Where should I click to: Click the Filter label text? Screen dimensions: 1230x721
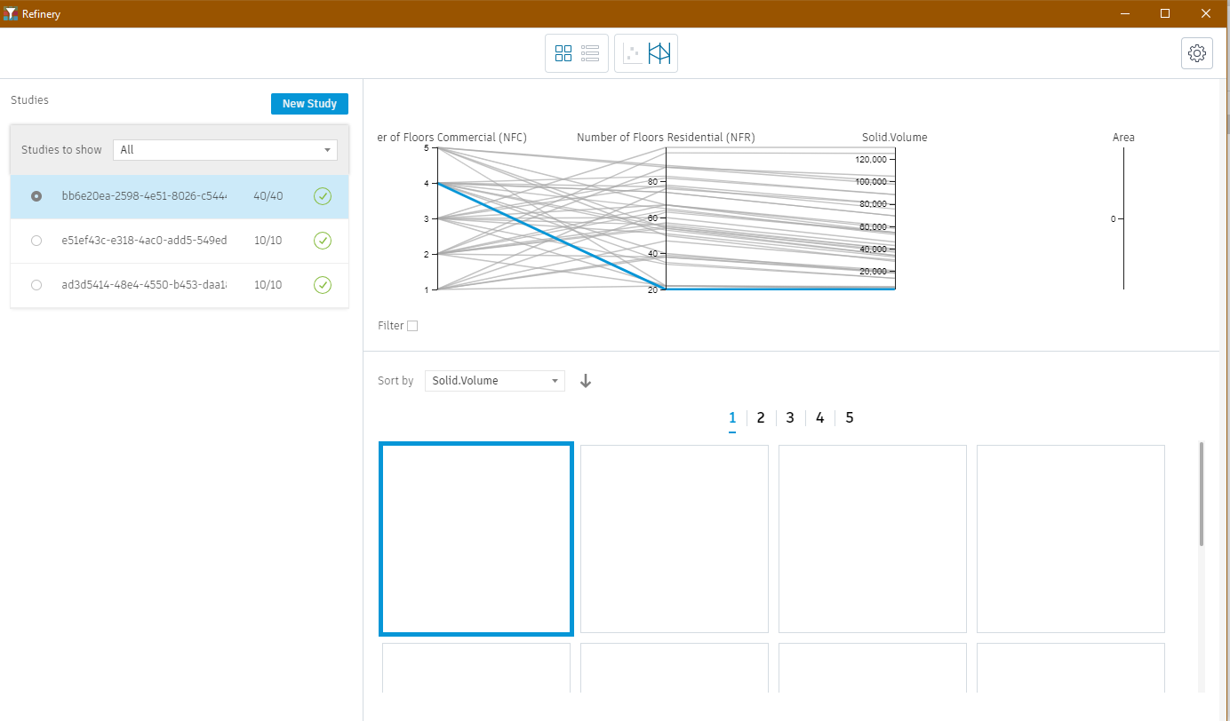[391, 326]
